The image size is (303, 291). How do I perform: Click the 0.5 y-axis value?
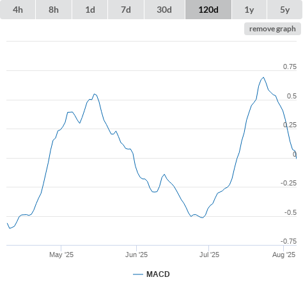(291, 96)
